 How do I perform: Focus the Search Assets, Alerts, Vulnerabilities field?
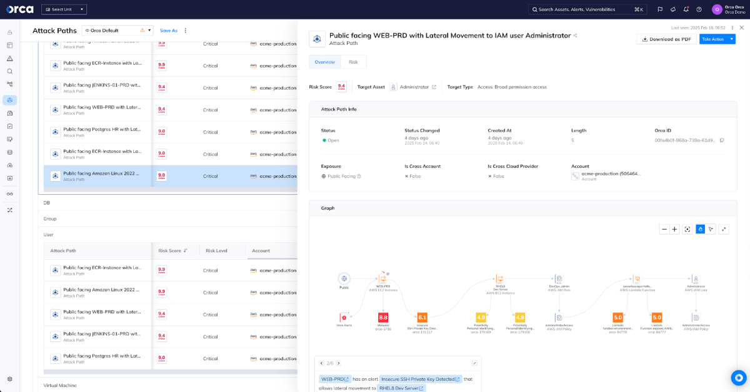click(587, 9)
